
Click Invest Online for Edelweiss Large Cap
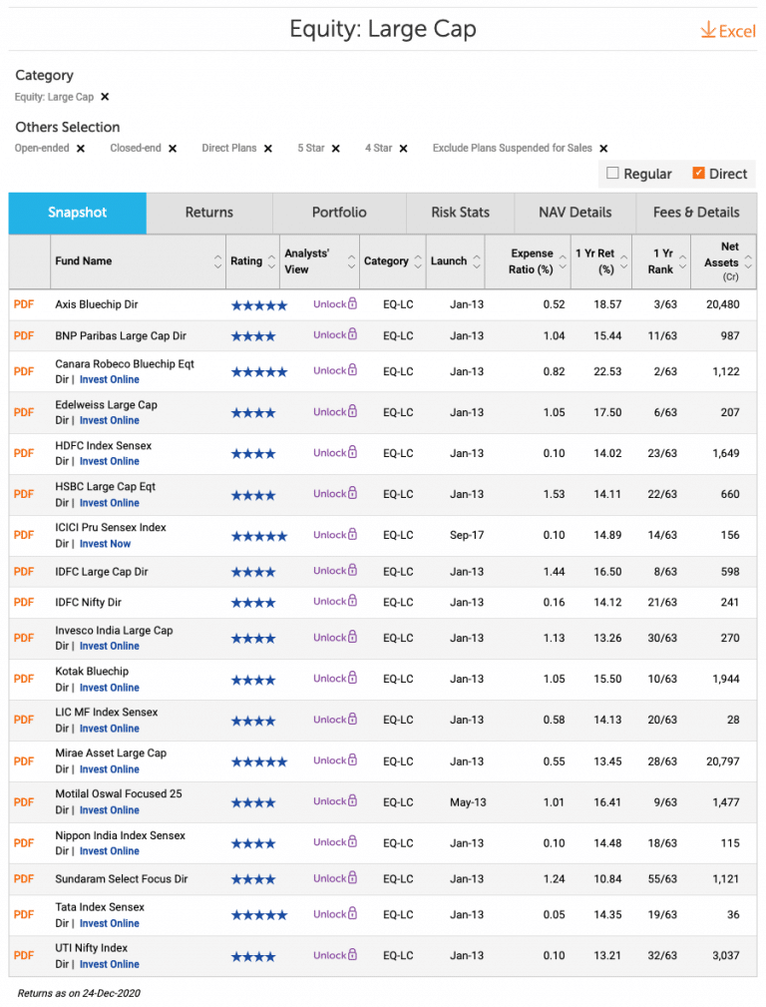pos(109,420)
